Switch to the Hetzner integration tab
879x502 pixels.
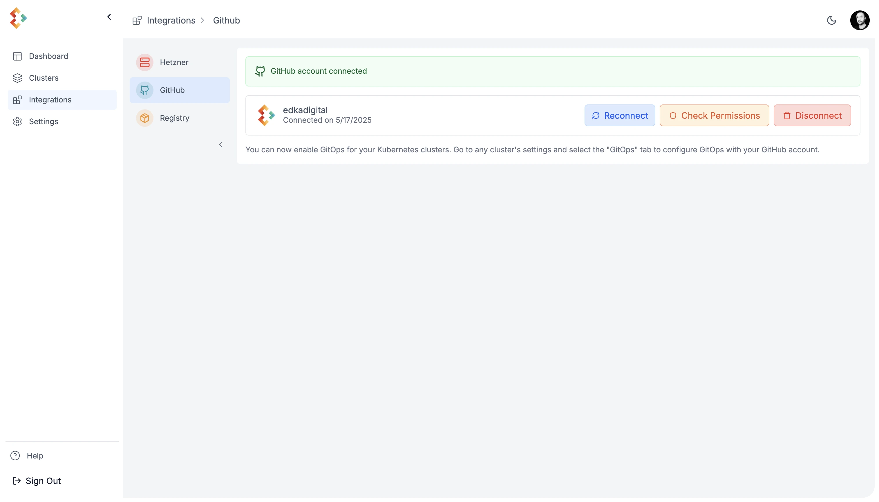(x=180, y=62)
